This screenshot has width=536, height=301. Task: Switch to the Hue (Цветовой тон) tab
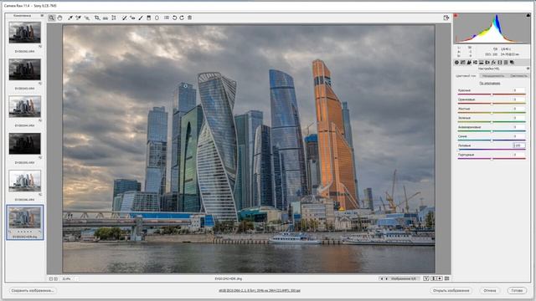coord(466,76)
